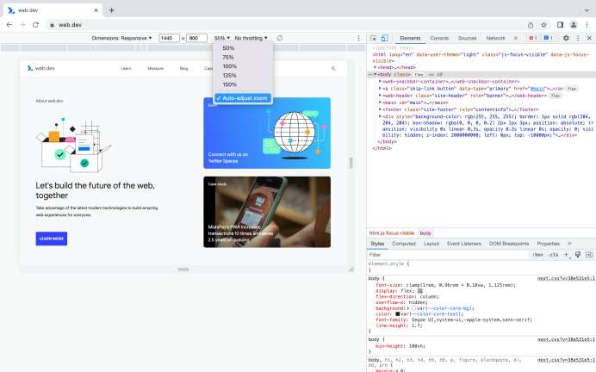Click the black color swatch for color property
This screenshot has height=372, width=596.
(398, 313)
